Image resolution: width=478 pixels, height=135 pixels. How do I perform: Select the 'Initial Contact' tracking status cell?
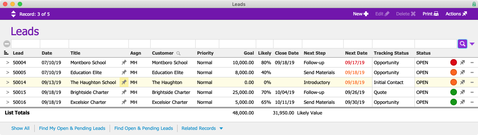(388, 83)
